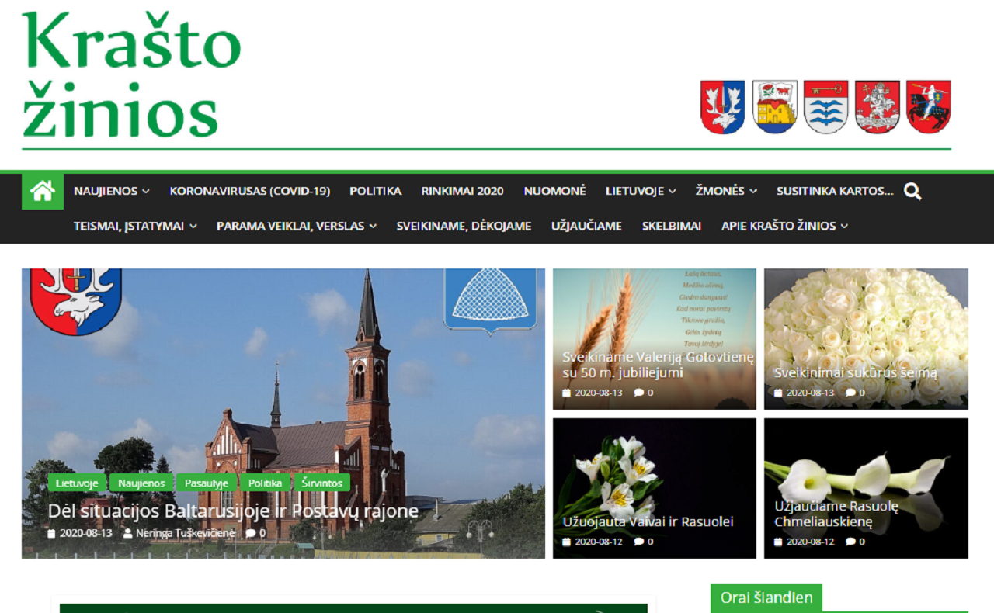Click date 2020-08-13 on Baltarusijoje article
Viewport: 994px width, 613px height.
pos(86,534)
